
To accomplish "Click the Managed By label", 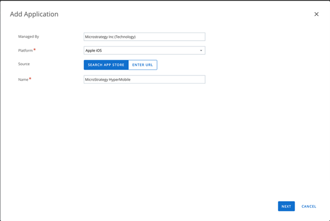I will pyautogui.click(x=29, y=36).
